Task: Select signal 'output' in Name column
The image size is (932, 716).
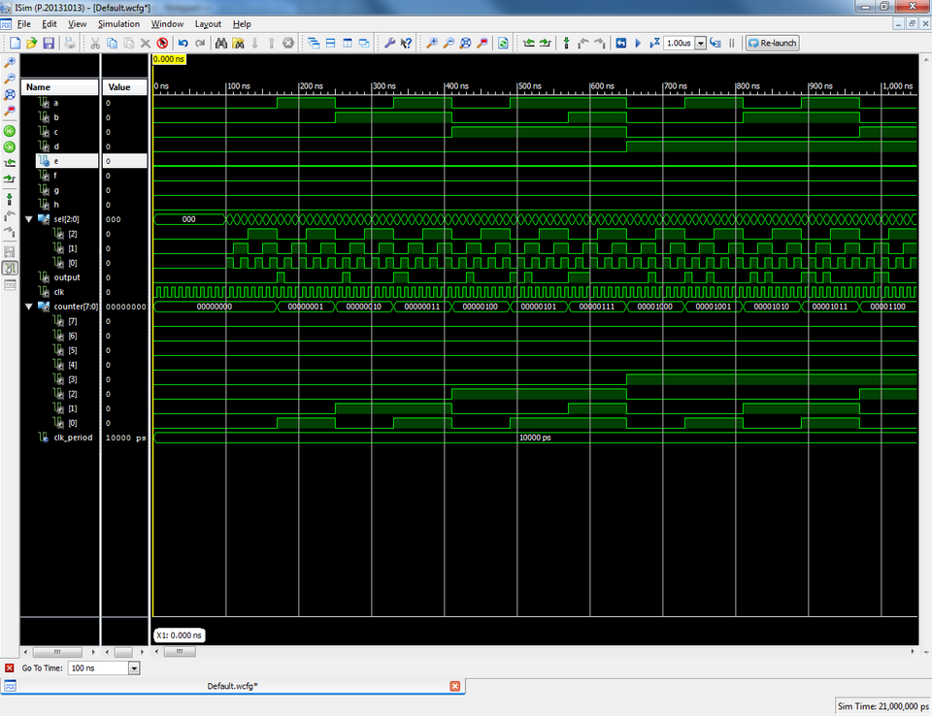Action: [x=67, y=277]
